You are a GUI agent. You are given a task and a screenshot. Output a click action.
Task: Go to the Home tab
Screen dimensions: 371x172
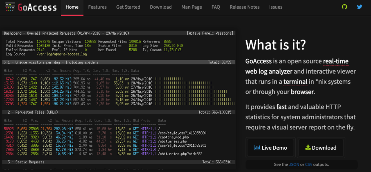point(72,7)
